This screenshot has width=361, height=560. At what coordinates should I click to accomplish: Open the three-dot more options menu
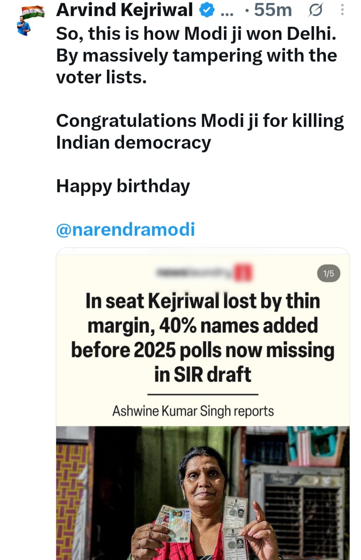click(342, 10)
